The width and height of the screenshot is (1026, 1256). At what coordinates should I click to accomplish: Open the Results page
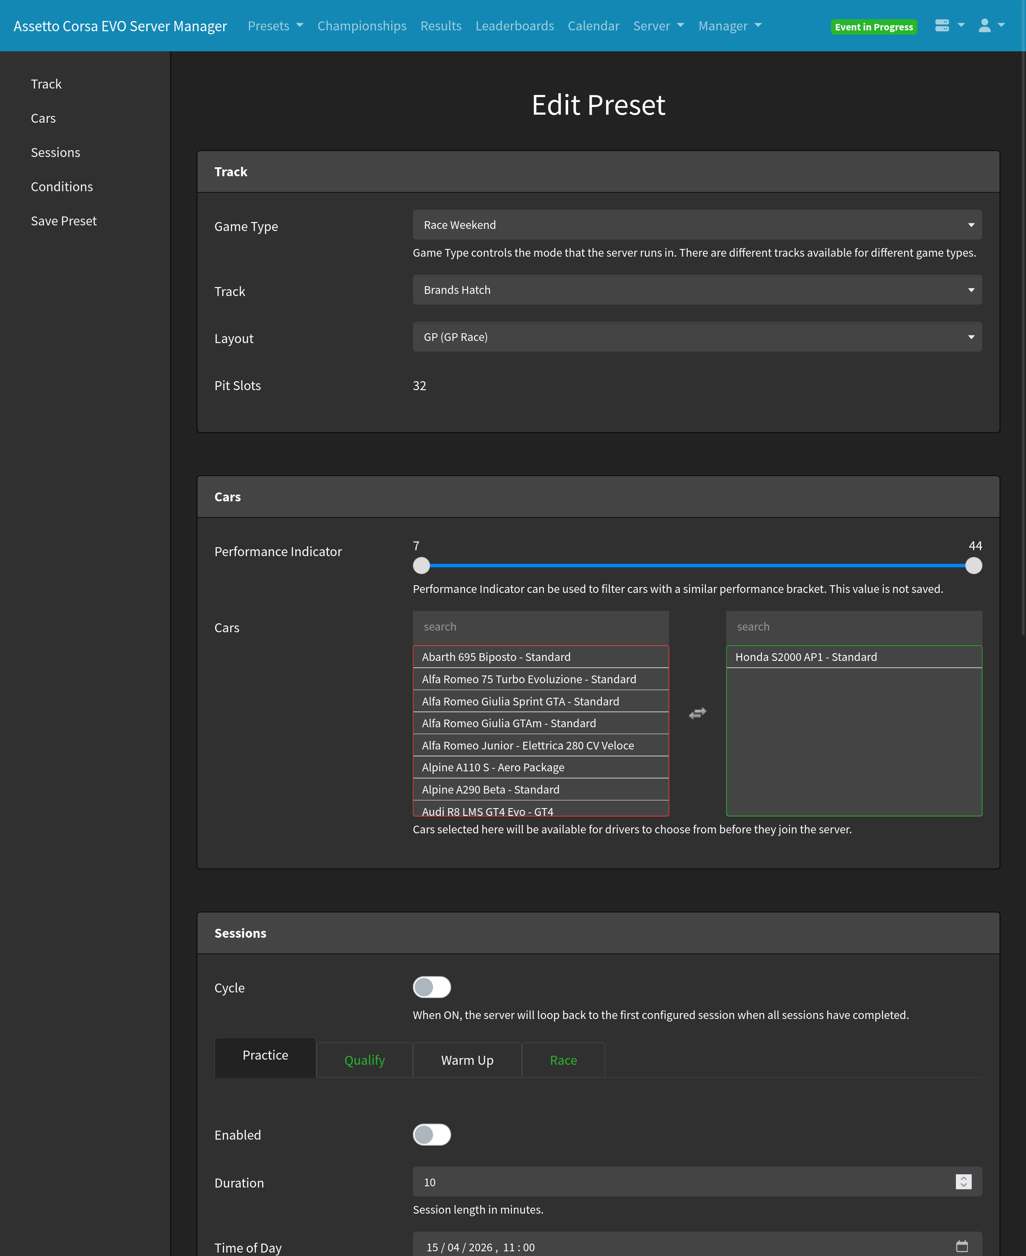pyautogui.click(x=441, y=25)
